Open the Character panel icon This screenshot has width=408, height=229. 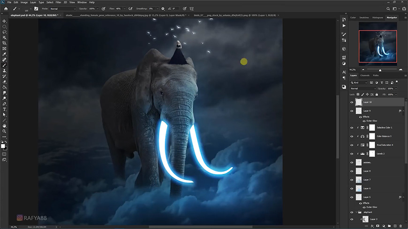pos(344,72)
